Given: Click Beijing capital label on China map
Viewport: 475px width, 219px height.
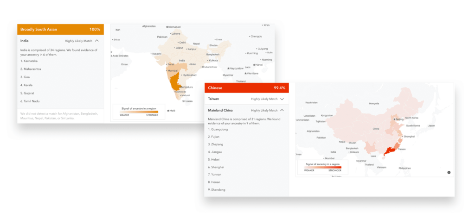Looking at the screenshot, I should [x=398, y=119].
